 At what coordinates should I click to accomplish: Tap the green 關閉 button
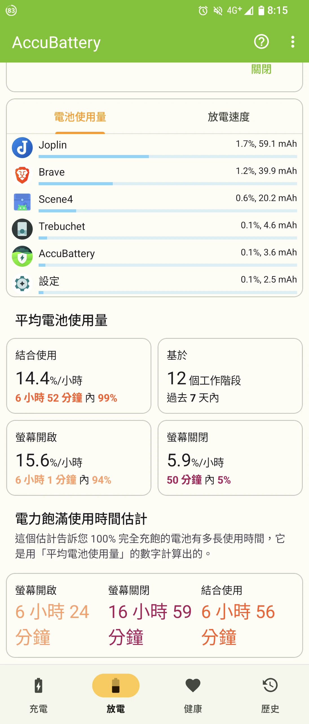pos(261,69)
